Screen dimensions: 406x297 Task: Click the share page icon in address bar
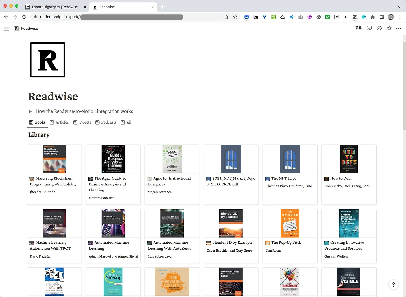[x=226, y=17]
